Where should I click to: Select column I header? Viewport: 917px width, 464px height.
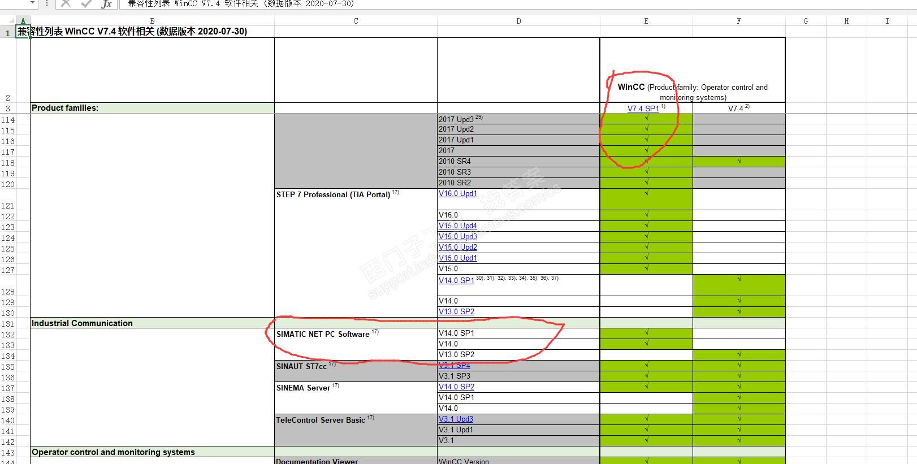887,21
